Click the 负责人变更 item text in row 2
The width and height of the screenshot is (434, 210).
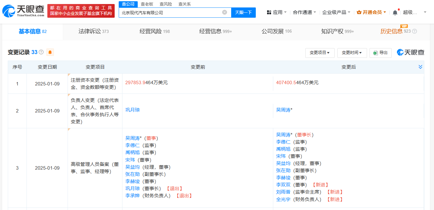(95, 111)
